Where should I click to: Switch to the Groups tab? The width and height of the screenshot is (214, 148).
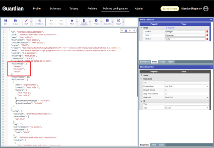point(162,61)
